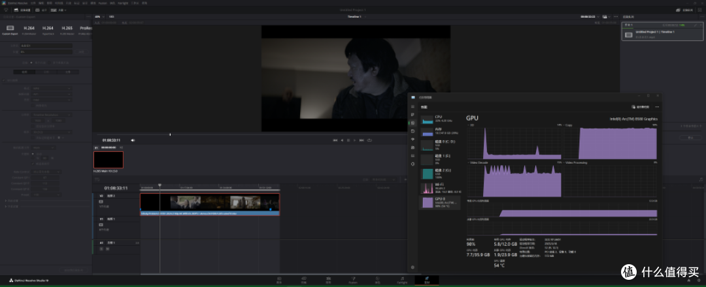Open render settings panel ellipsis menu

click(89, 16)
